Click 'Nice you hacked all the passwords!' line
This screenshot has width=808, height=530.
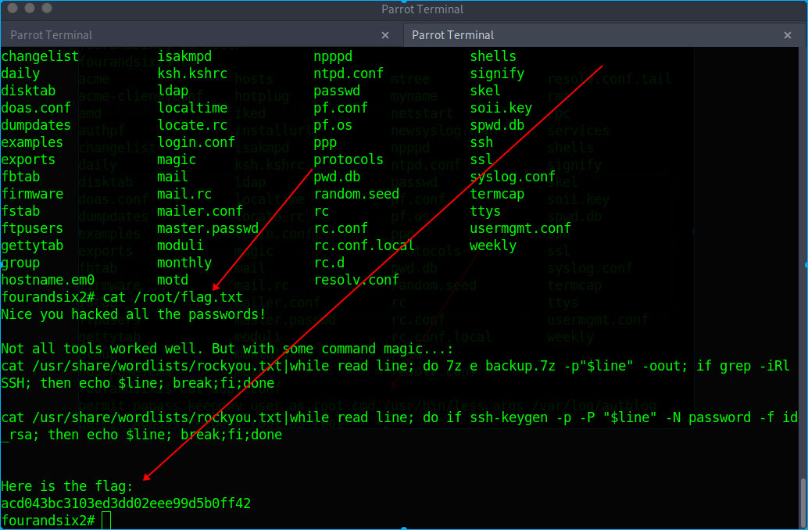[134, 314]
